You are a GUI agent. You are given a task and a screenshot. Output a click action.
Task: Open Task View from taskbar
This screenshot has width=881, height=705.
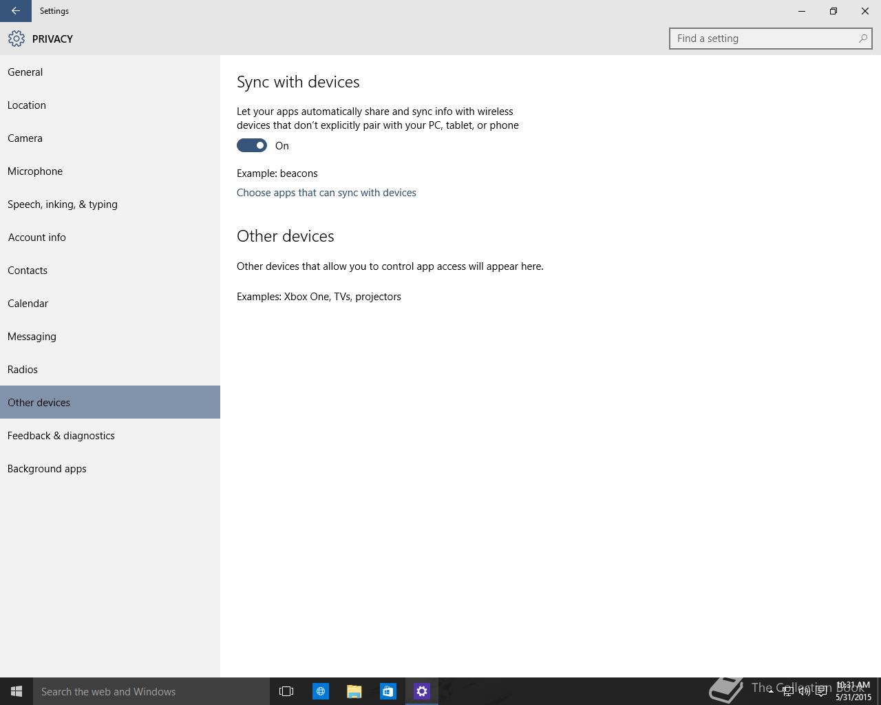286,691
